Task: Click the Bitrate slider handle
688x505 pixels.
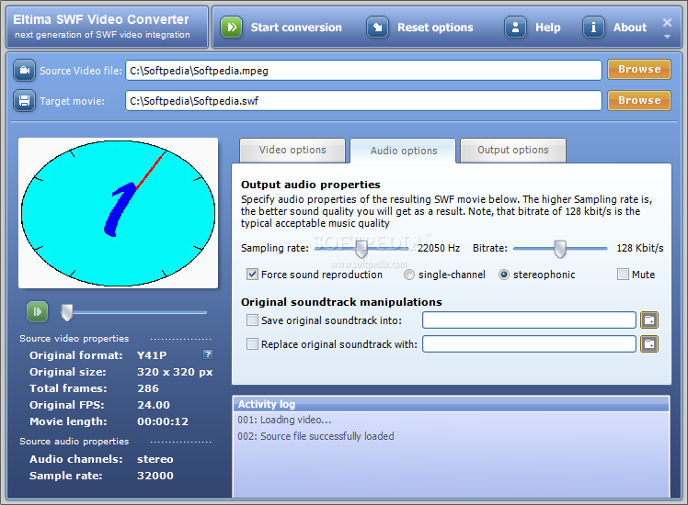Action: coord(560,249)
